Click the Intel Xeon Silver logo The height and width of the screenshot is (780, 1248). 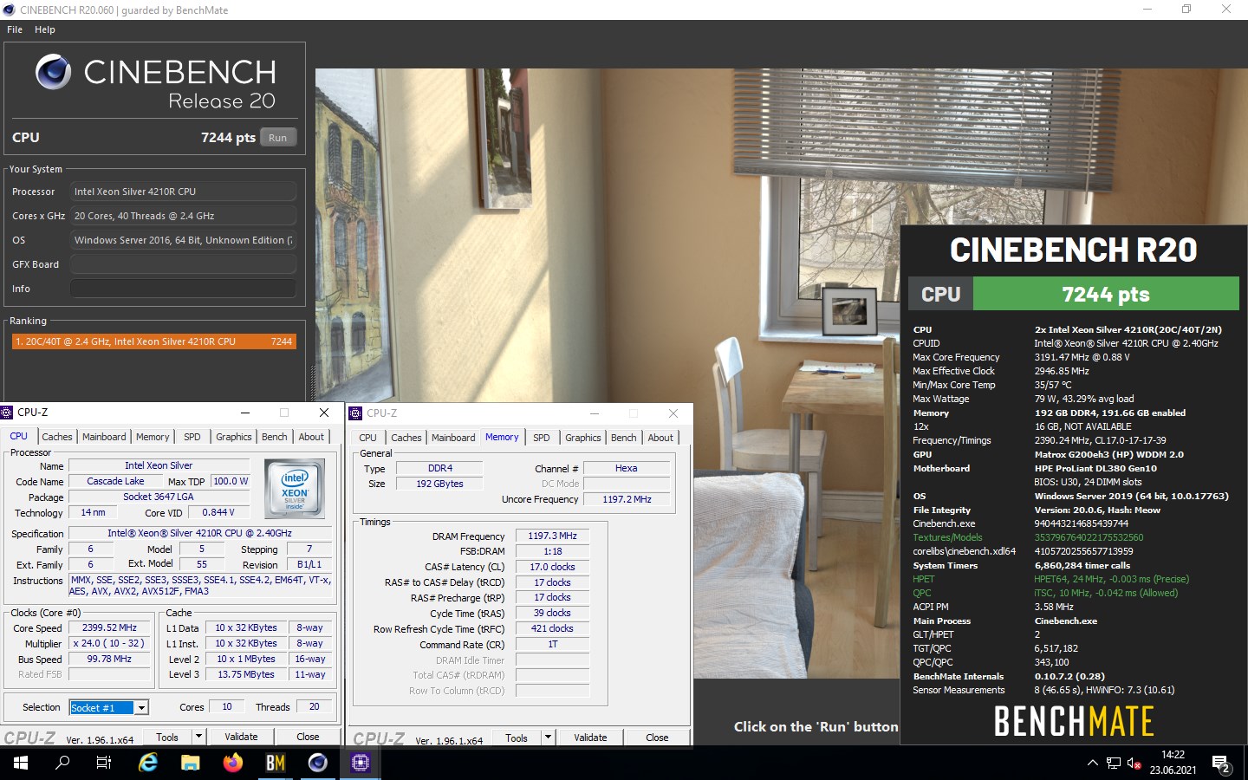295,489
